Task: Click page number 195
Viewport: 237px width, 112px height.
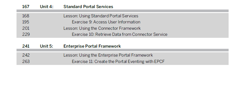Action: pyautogui.click(x=26, y=22)
